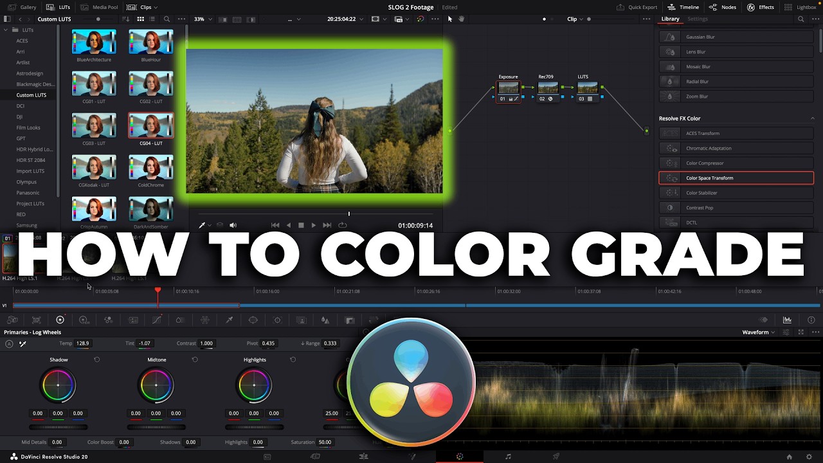823x463 pixels.
Task: Reset the Shadow wheel
Action: click(97, 359)
